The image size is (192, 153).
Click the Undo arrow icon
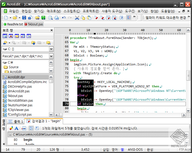[64, 18]
